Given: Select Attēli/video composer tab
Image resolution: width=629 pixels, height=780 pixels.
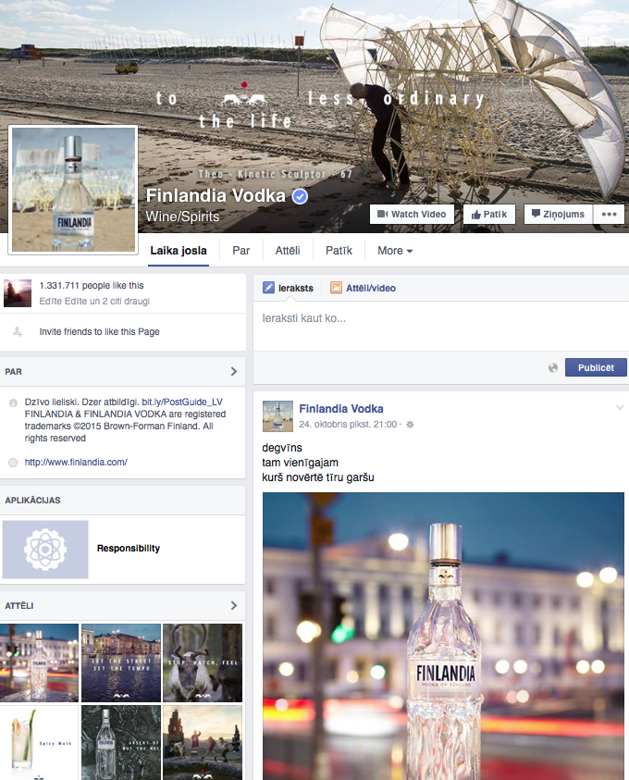Looking at the screenshot, I should tap(363, 288).
